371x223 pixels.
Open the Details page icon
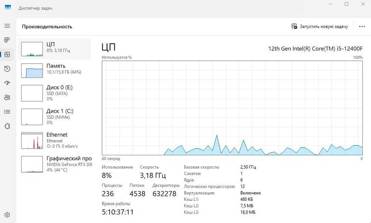point(7,112)
